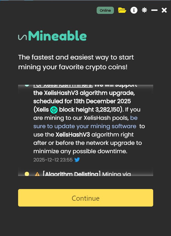171x236 pixels.
Task: Click the green bullet at the news top
Action: (27, 85)
